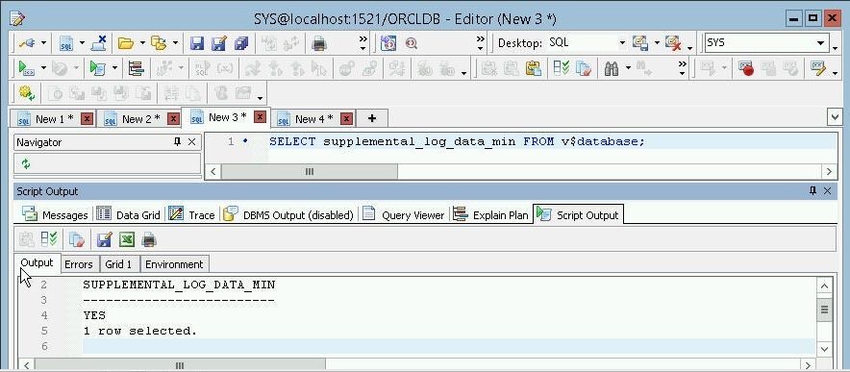850x372 pixels.
Task: Open the new SQL editor document icon
Action: (x=66, y=43)
